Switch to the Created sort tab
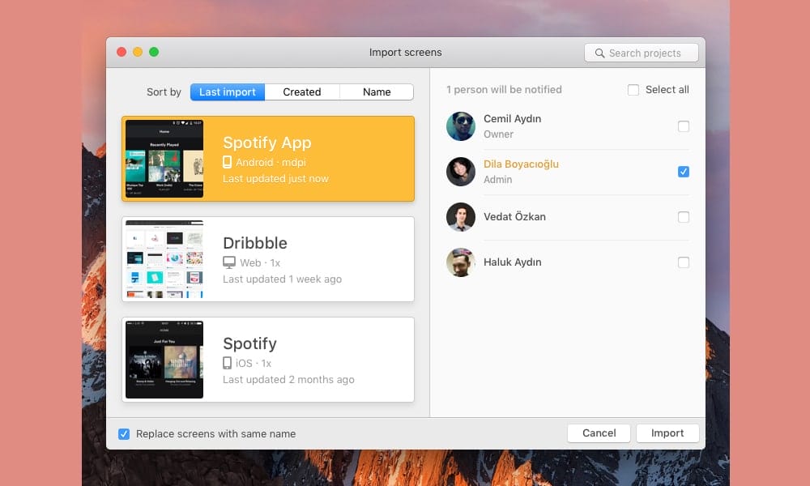Viewport: 810px width, 486px height. pos(302,92)
